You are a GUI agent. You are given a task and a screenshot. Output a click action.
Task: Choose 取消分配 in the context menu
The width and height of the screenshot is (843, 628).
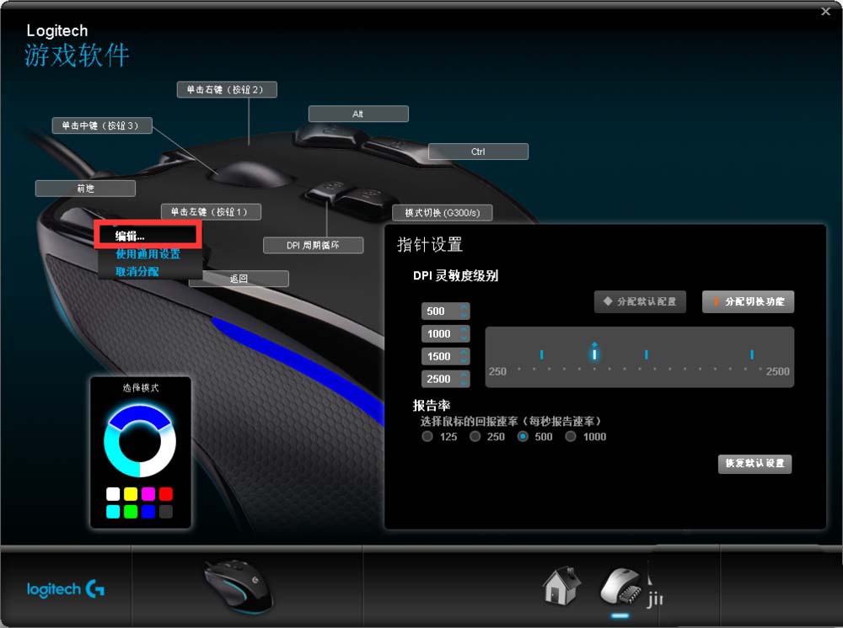click(137, 272)
